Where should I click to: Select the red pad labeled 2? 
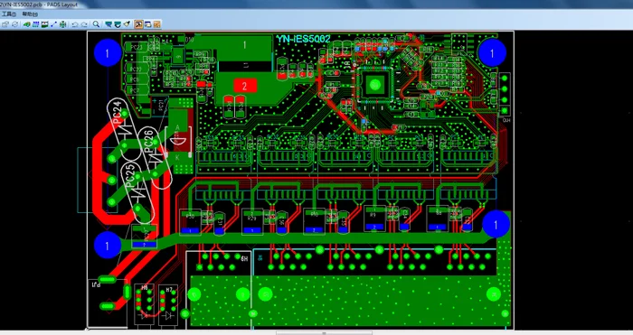245,86
